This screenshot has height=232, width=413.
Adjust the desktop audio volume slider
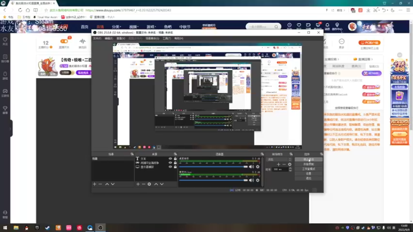213,167
